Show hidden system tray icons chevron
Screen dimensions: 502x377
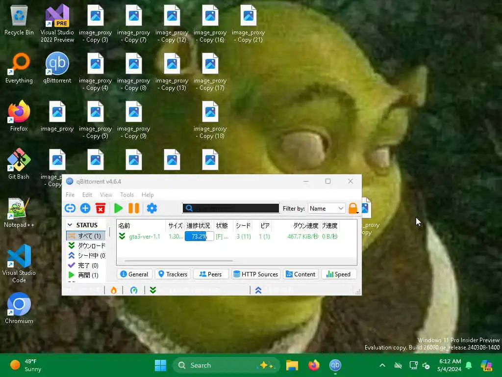[382, 365]
